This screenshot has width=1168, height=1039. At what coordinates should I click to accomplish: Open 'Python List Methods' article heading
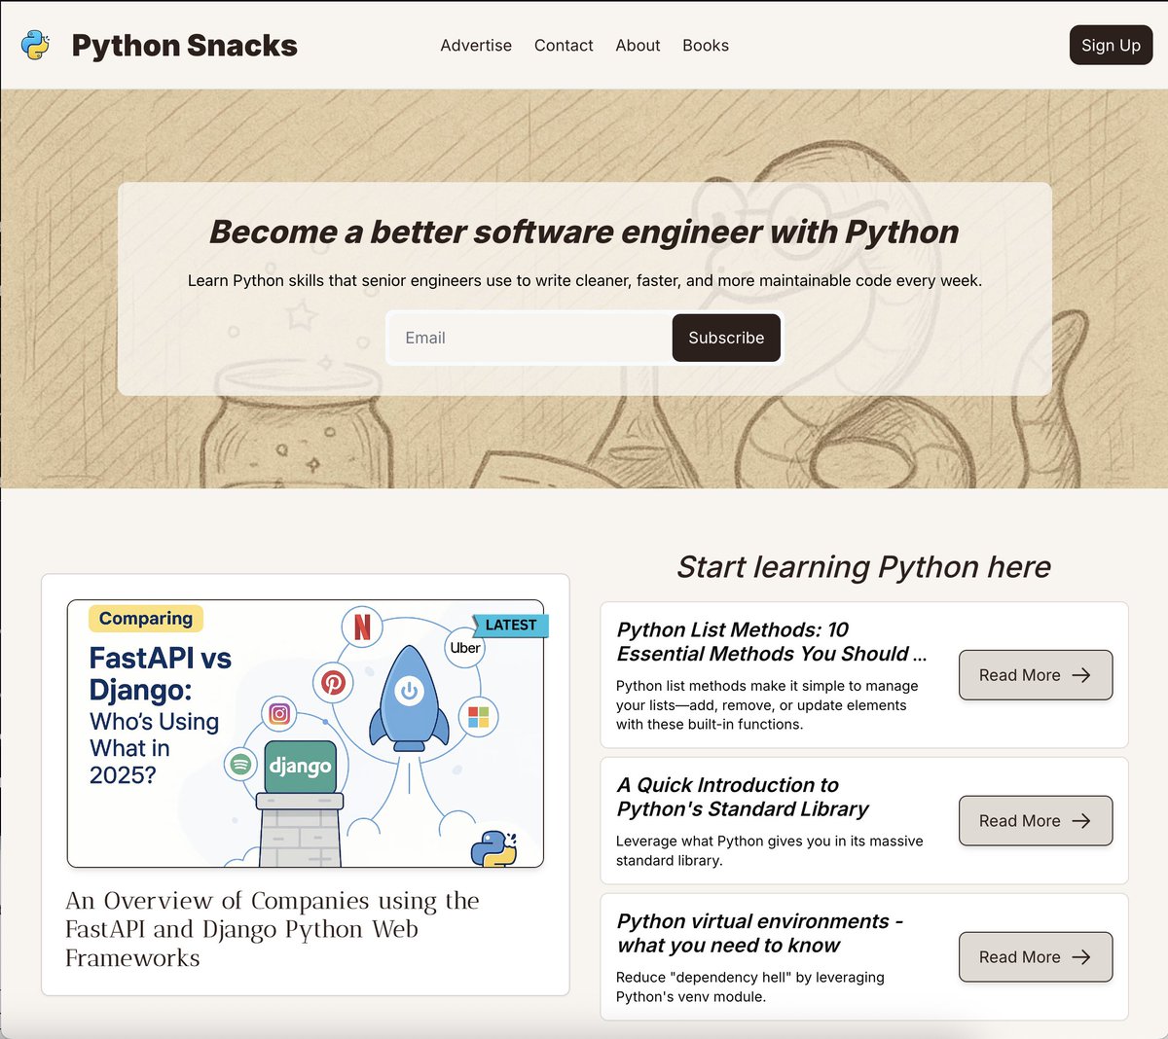(771, 641)
